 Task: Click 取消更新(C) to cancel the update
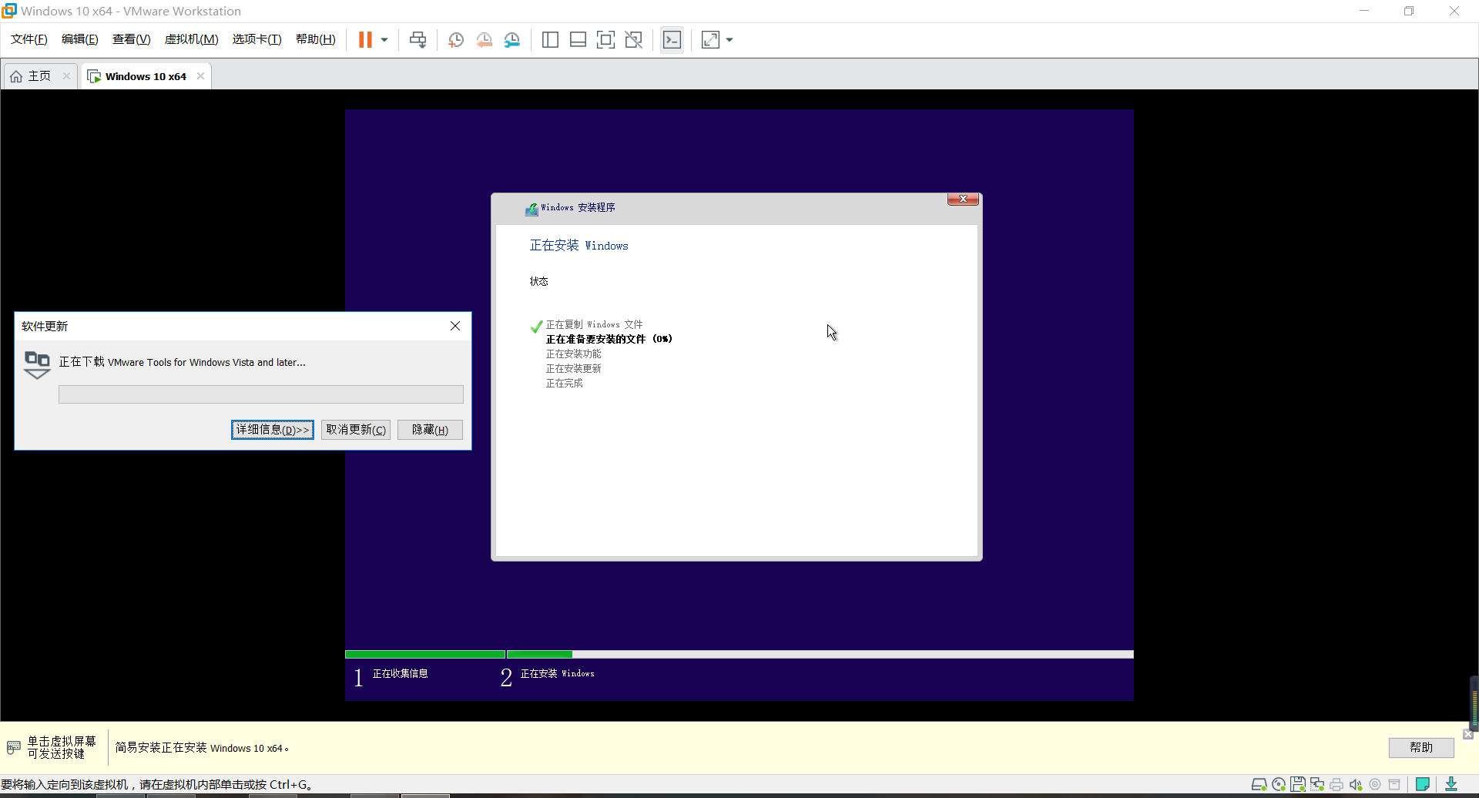pyautogui.click(x=356, y=430)
